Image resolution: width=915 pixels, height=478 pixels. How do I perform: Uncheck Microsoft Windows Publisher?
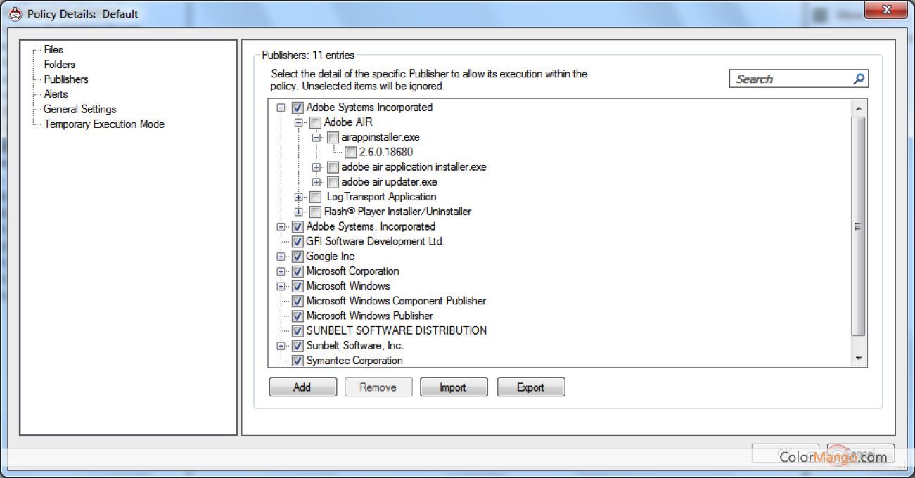(x=297, y=316)
